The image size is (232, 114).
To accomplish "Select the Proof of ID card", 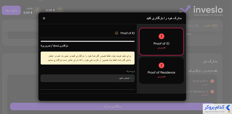I will tap(161, 41).
